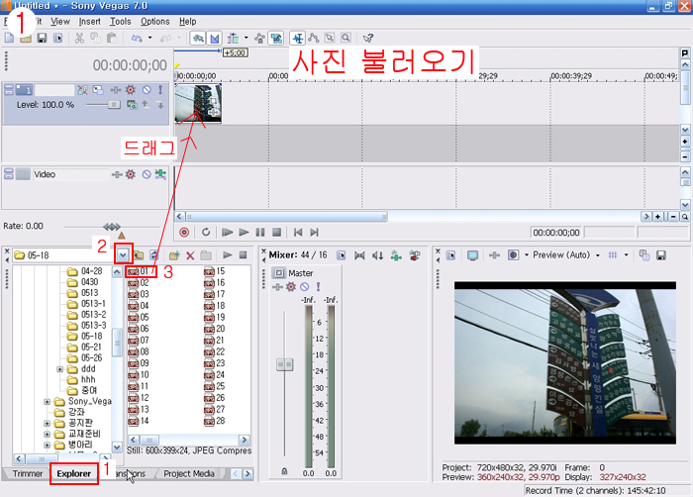Viewport: 693px width, 497px height.
Task: Select the Envelope Edit tool icon
Action: [314, 39]
